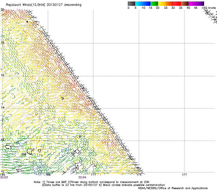Select the blue 5-15 knots color bar segment

[x=143, y=4]
